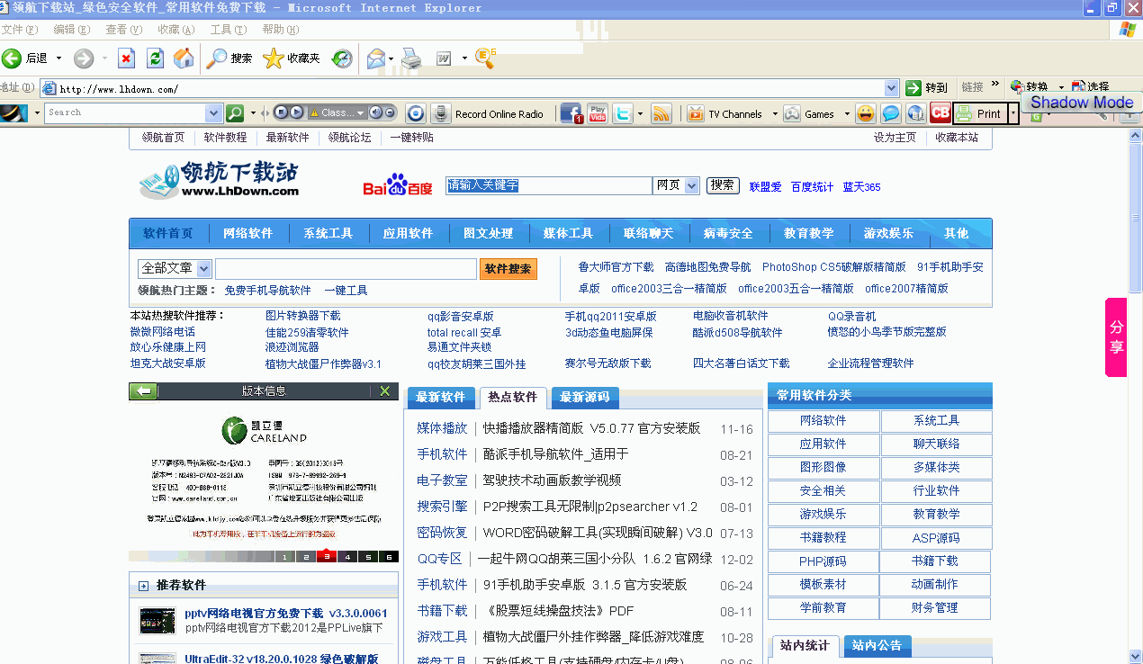The height and width of the screenshot is (664, 1143).
Task: Switch to the 最新源码 tab
Action: click(x=585, y=397)
